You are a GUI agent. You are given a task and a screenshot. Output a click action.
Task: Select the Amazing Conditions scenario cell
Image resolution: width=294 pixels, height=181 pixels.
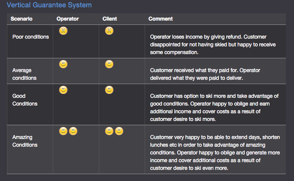(30, 150)
